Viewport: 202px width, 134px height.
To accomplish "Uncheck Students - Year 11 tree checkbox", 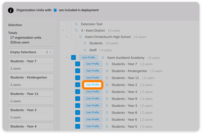I will tap(77, 78).
